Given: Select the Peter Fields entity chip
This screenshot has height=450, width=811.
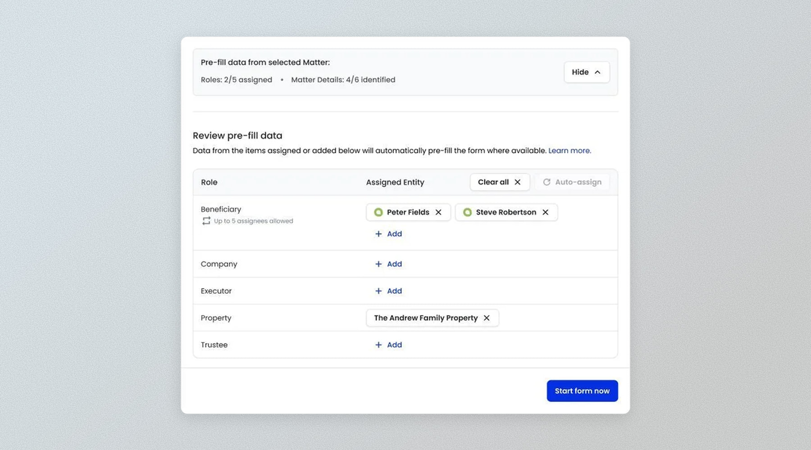Looking at the screenshot, I should point(407,212).
